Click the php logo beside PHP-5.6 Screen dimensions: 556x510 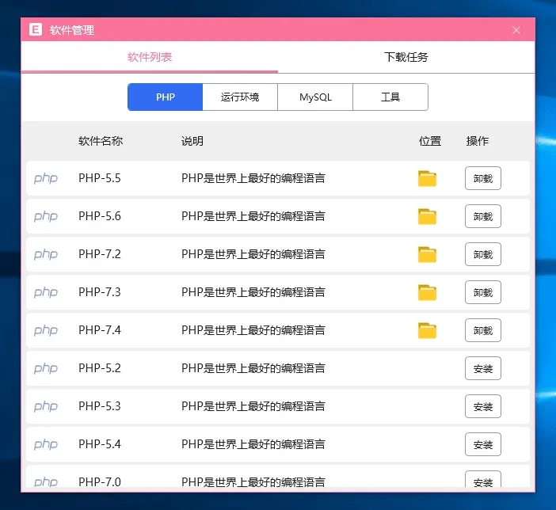(46, 216)
